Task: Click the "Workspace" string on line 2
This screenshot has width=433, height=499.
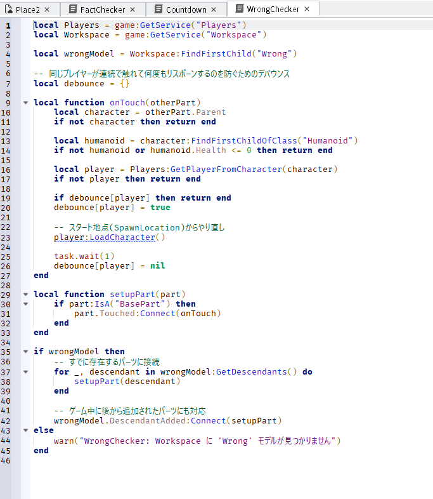Action: pos(234,35)
